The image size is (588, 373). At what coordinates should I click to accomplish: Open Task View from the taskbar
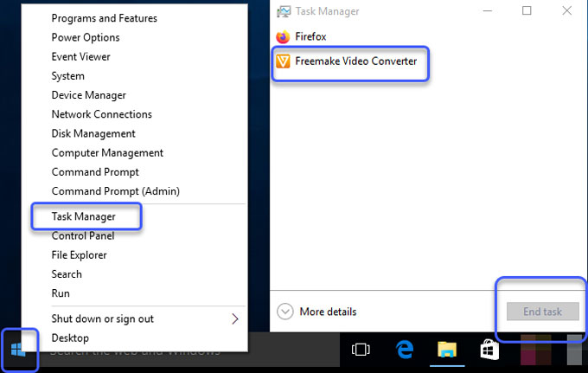(361, 350)
